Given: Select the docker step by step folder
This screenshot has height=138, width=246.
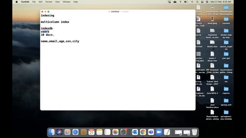Looking at the screenshot, I should pos(226,33).
